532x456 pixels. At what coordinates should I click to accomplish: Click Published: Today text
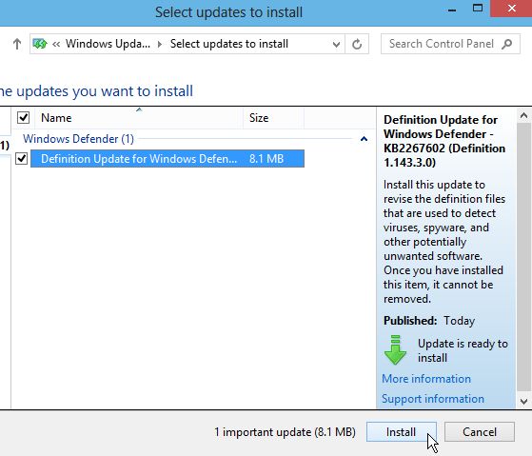coord(429,321)
